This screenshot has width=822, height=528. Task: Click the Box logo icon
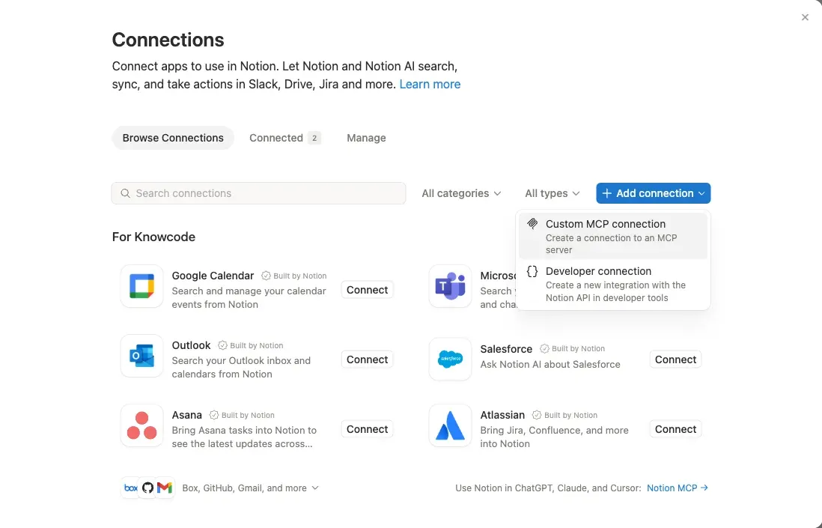click(x=130, y=488)
